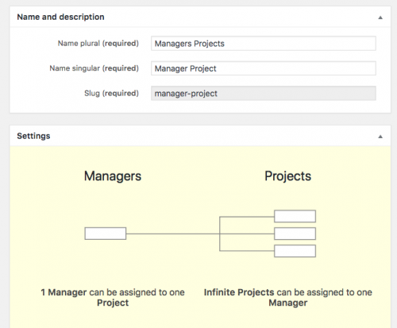Click the Slug (required) label
Viewport: 397px width, 328px height.
point(111,93)
